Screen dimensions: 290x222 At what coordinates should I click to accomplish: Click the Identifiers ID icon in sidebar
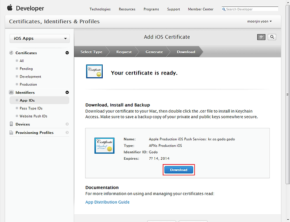pyautogui.click(x=11, y=92)
